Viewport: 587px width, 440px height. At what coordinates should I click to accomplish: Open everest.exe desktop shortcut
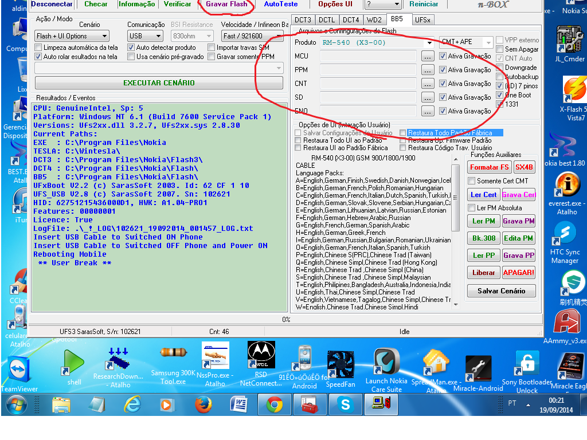click(567, 194)
